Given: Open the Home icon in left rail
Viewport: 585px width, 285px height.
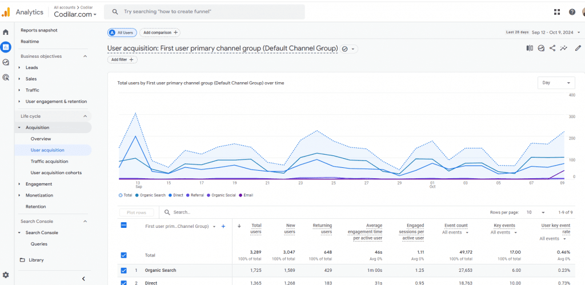Looking at the screenshot, I should pyautogui.click(x=6, y=32).
